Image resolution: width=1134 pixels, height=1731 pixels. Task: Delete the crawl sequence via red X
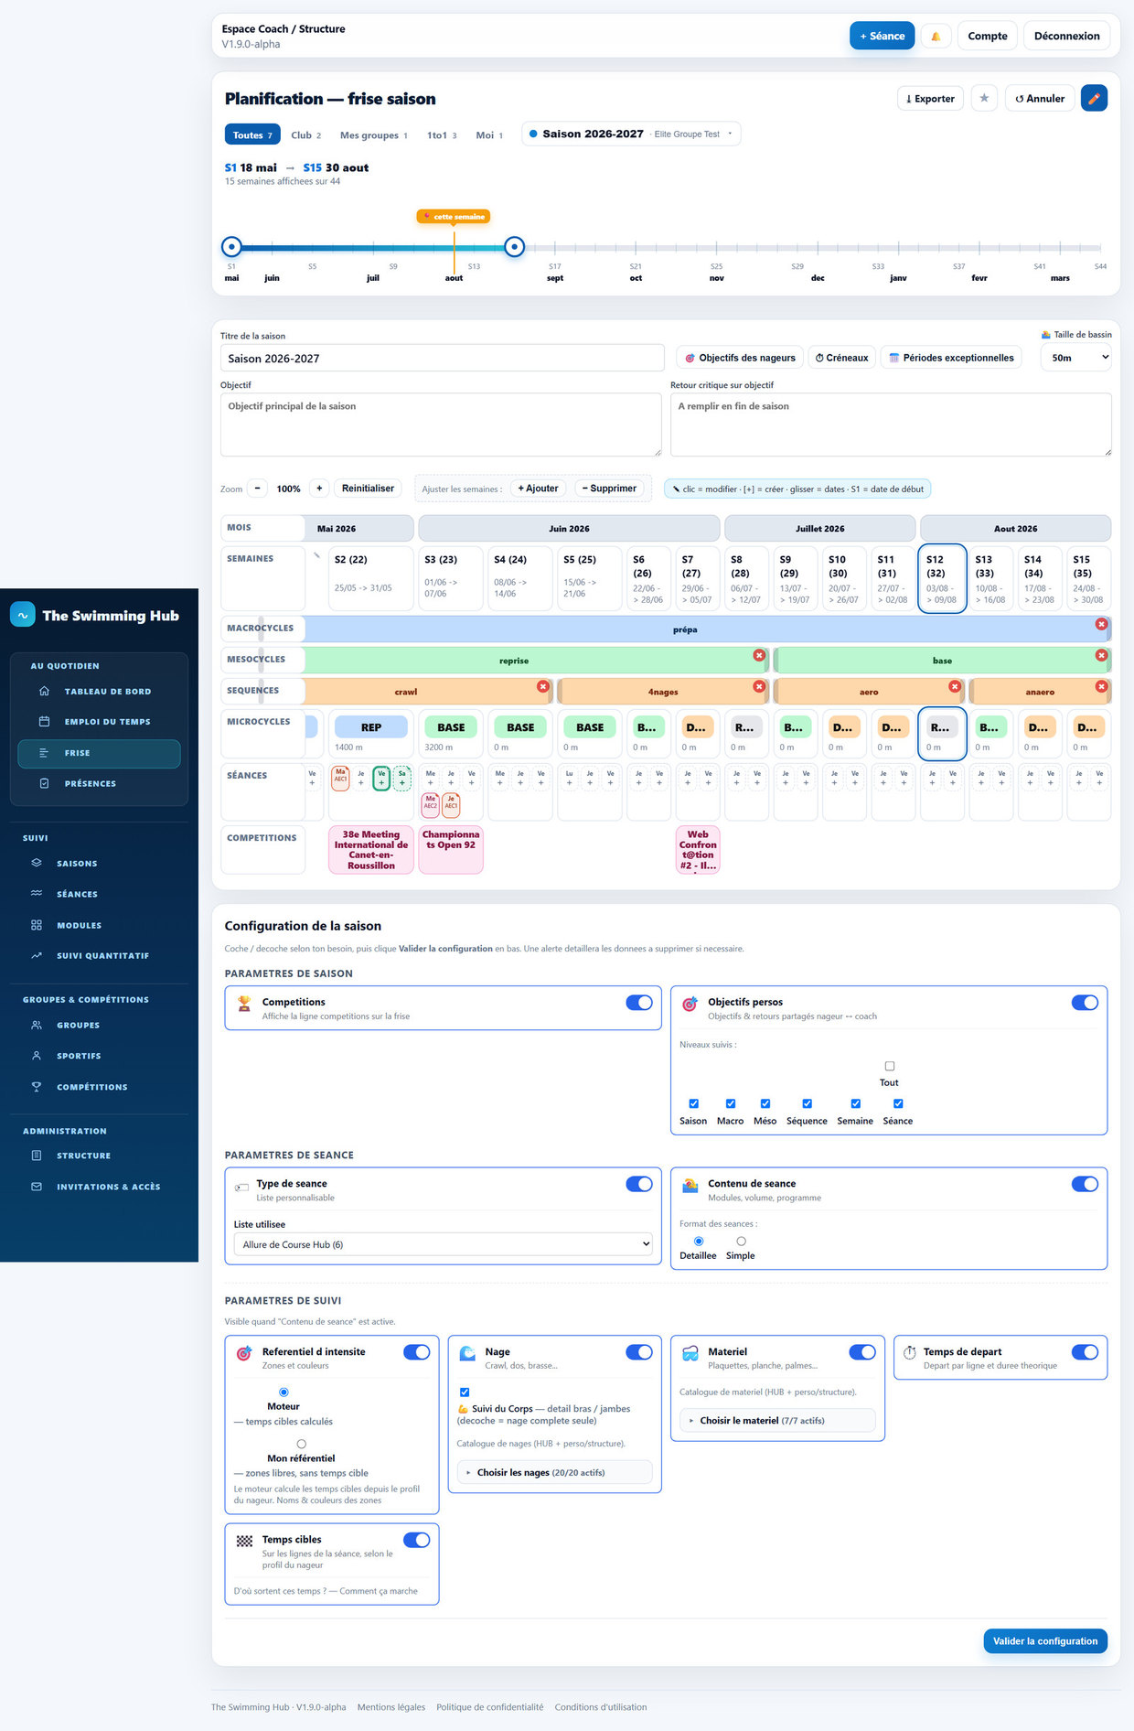(x=543, y=686)
